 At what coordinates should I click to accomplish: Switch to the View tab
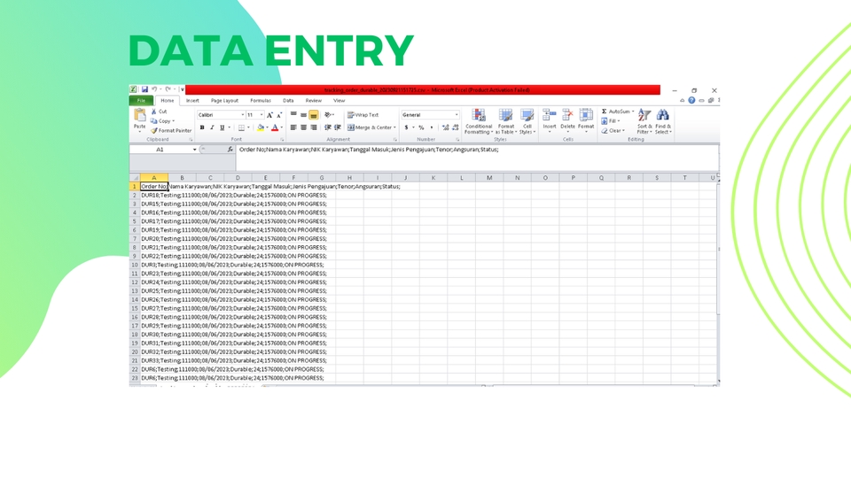[x=340, y=101]
